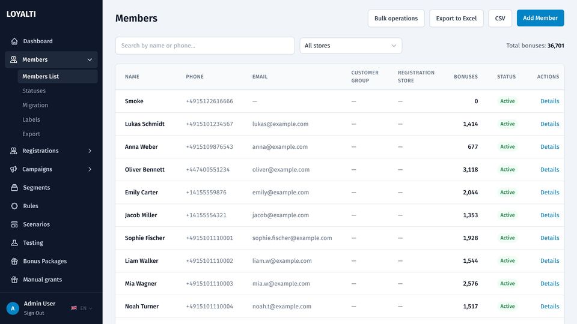Click the Dashboard home icon

[14, 41]
